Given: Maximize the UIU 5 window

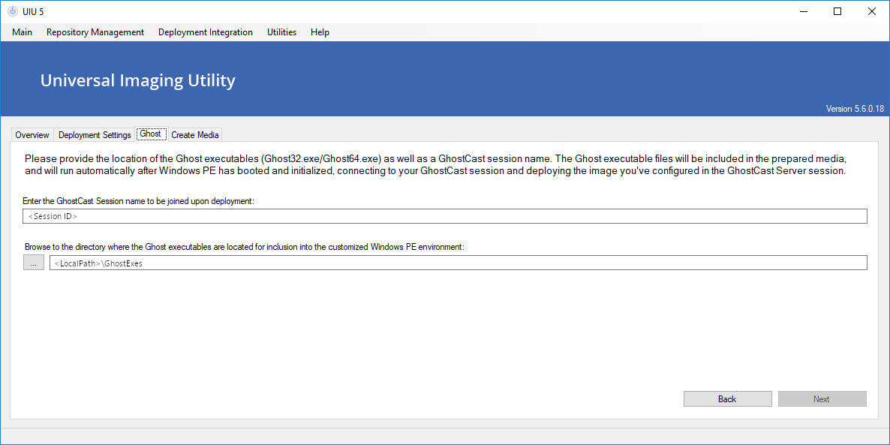Looking at the screenshot, I should click(837, 11).
